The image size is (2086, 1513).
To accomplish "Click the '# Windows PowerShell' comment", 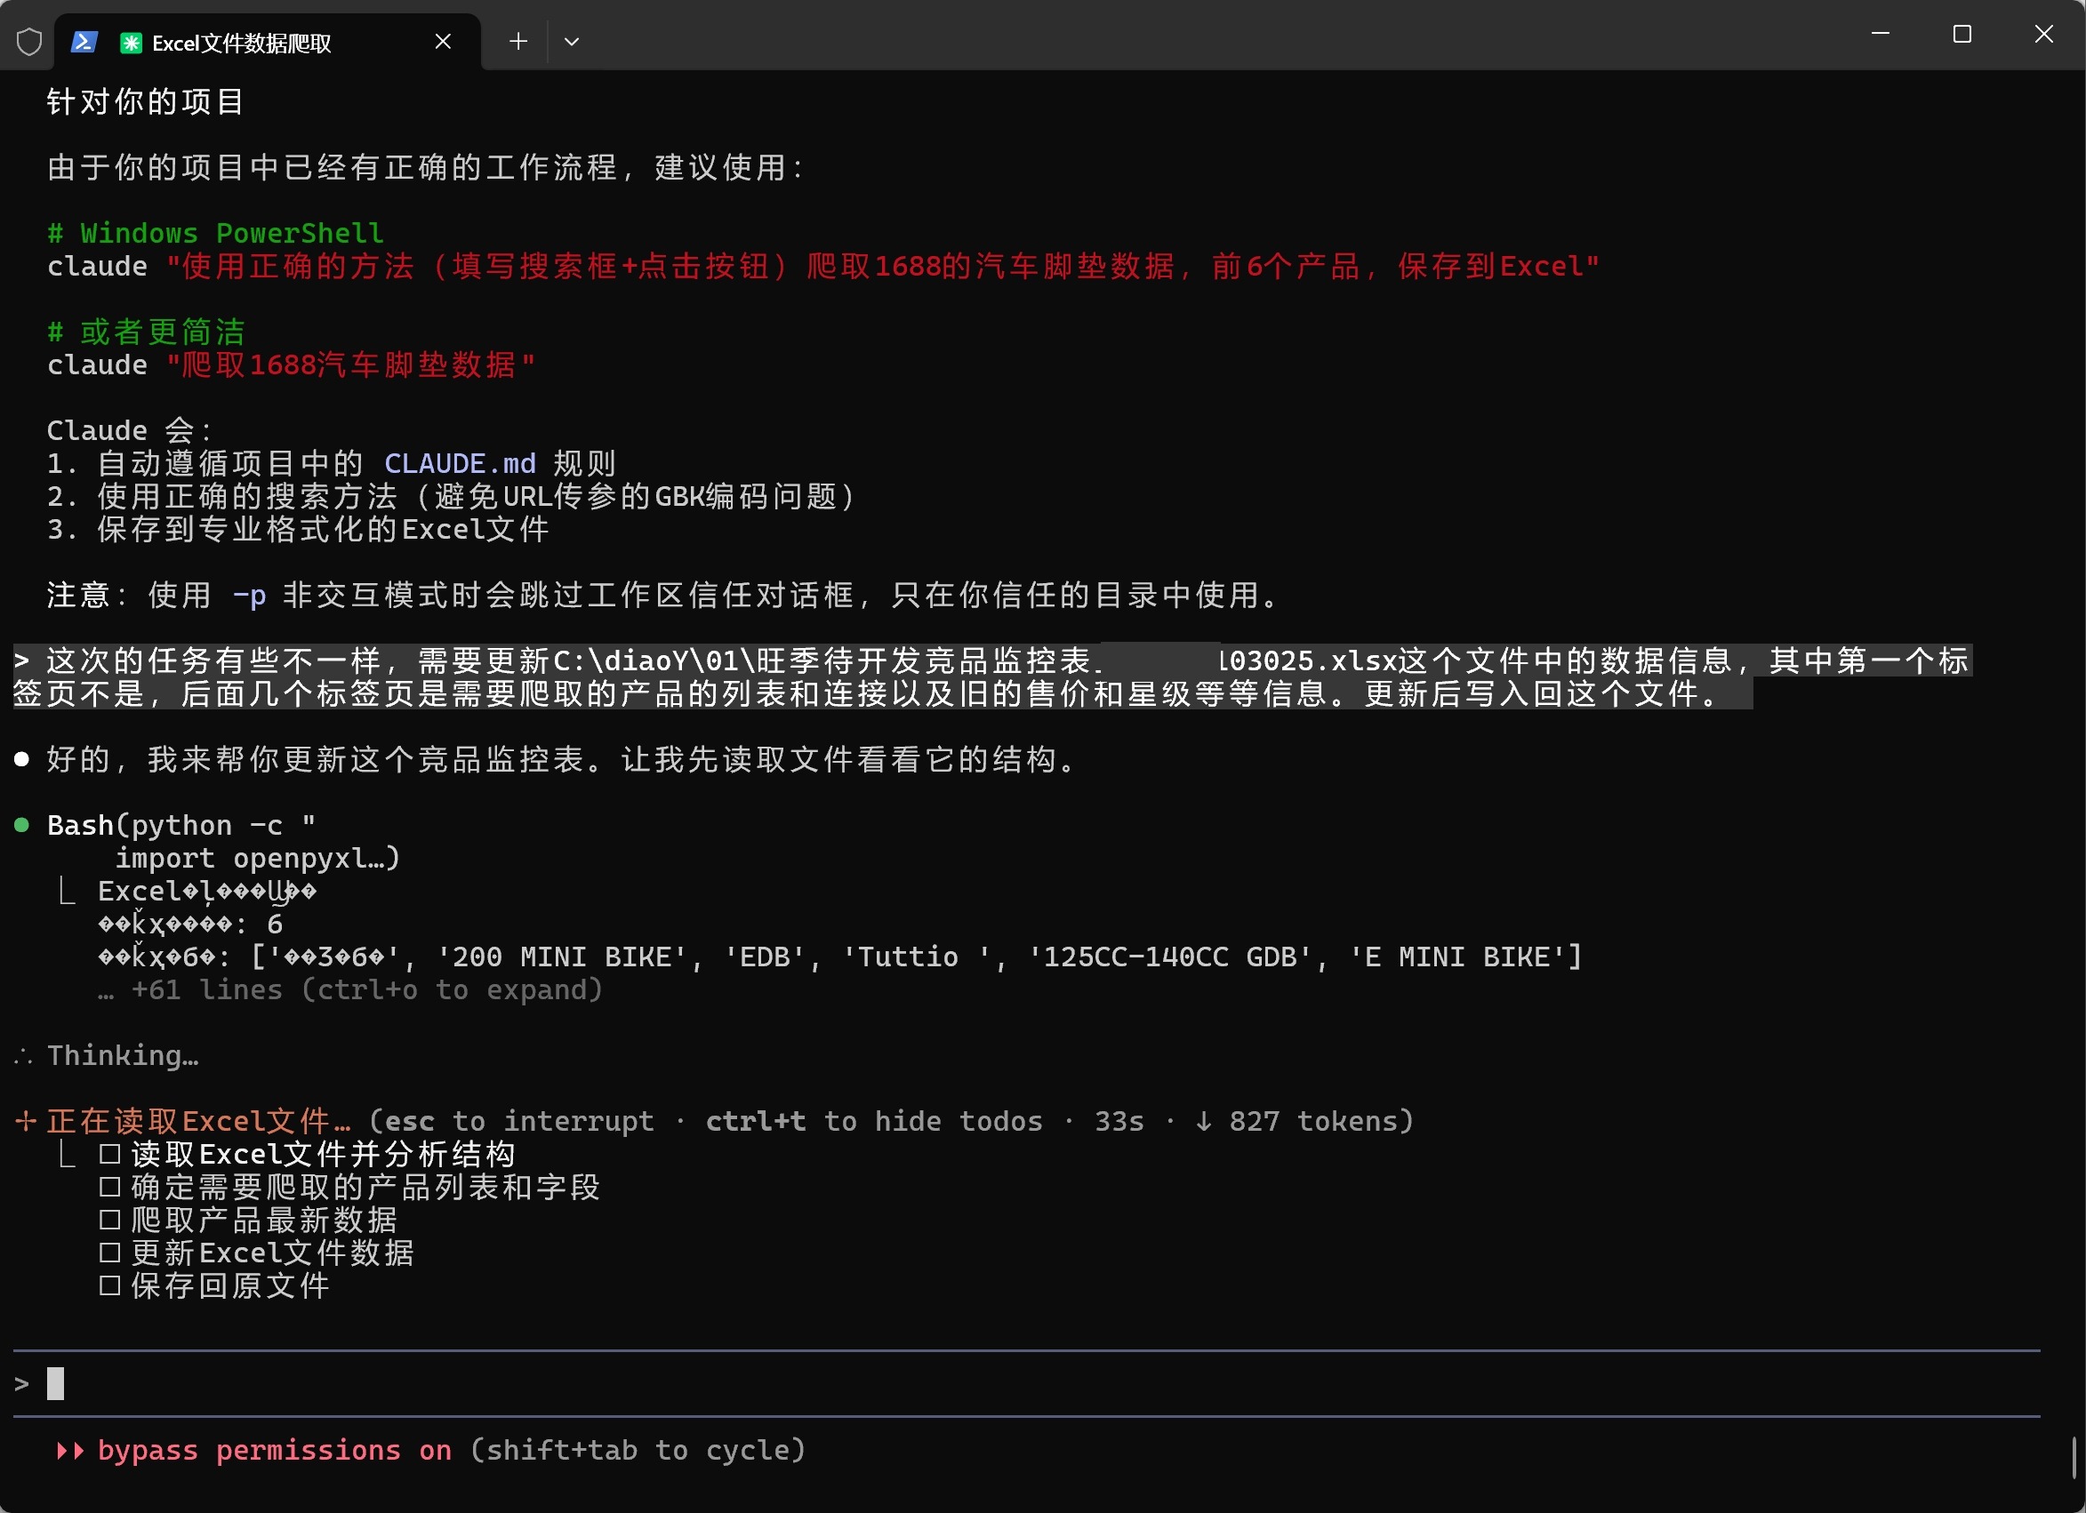I will (215, 233).
